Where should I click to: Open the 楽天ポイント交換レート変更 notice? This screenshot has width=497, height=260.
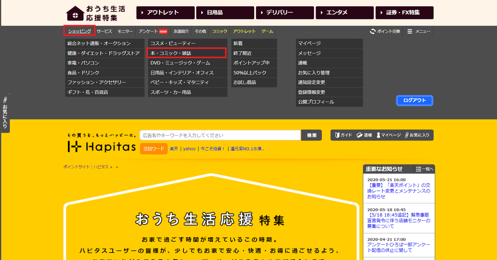pyautogui.click(x=399, y=191)
